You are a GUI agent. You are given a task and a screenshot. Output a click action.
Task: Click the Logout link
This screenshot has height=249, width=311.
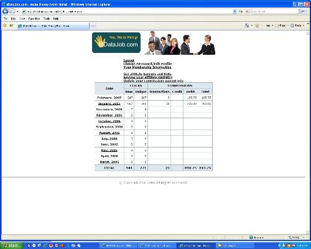coord(129,60)
